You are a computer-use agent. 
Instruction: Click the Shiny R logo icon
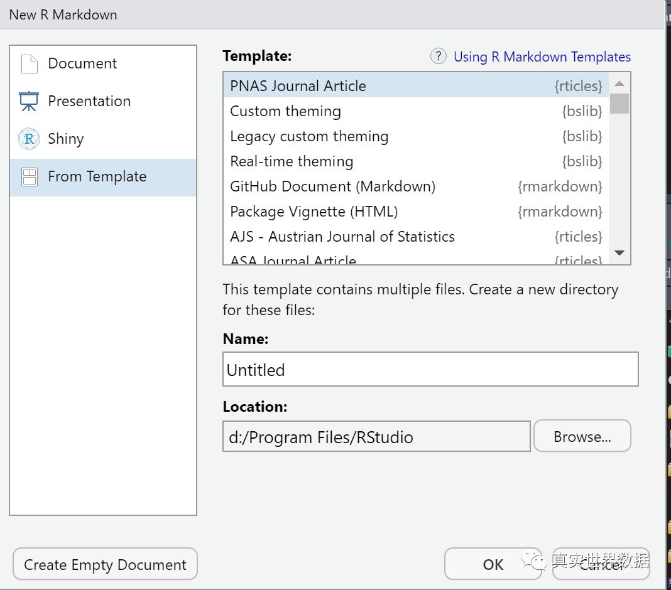tap(29, 139)
